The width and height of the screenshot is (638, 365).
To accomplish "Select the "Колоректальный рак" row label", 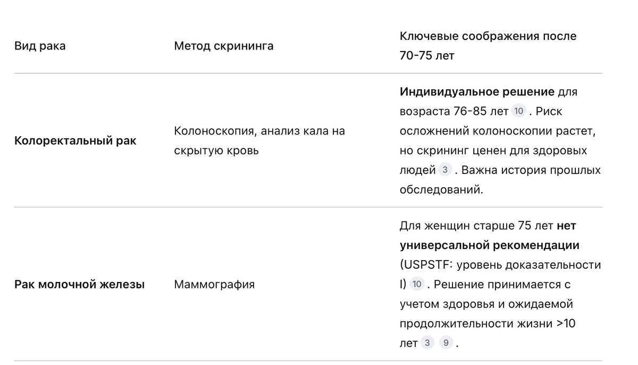I will point(75,141).
